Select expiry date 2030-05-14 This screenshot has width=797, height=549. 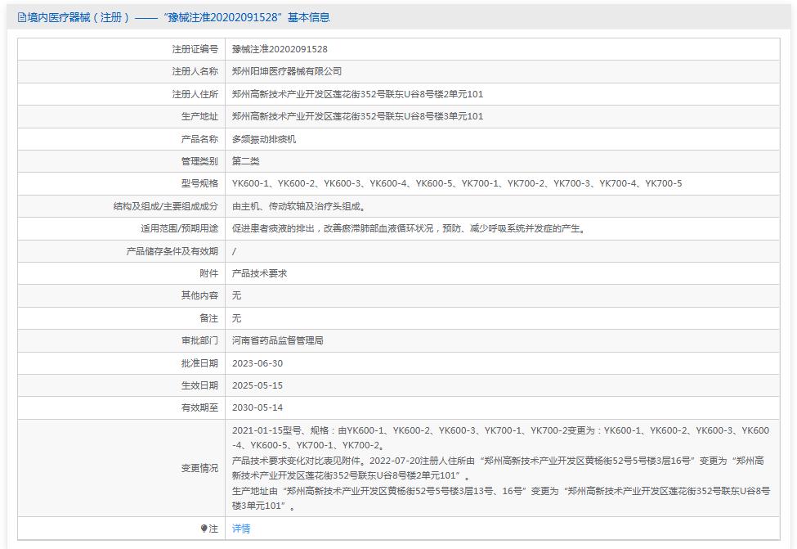tap(257, 407)
